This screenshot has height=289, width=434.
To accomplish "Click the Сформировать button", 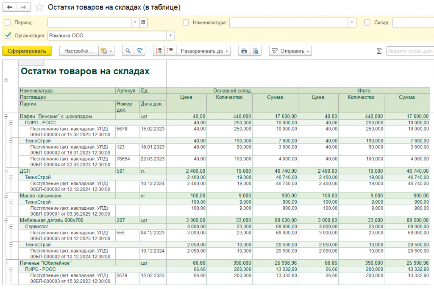I will (27, 51).
